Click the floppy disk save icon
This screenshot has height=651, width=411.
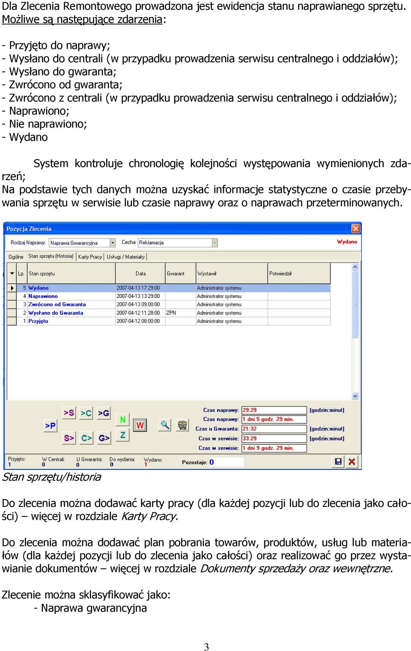pyautogui.click(x=338, y=461)
